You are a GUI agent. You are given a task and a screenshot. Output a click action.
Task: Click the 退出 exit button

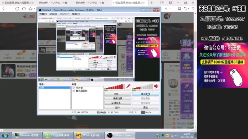pos(145,107)
